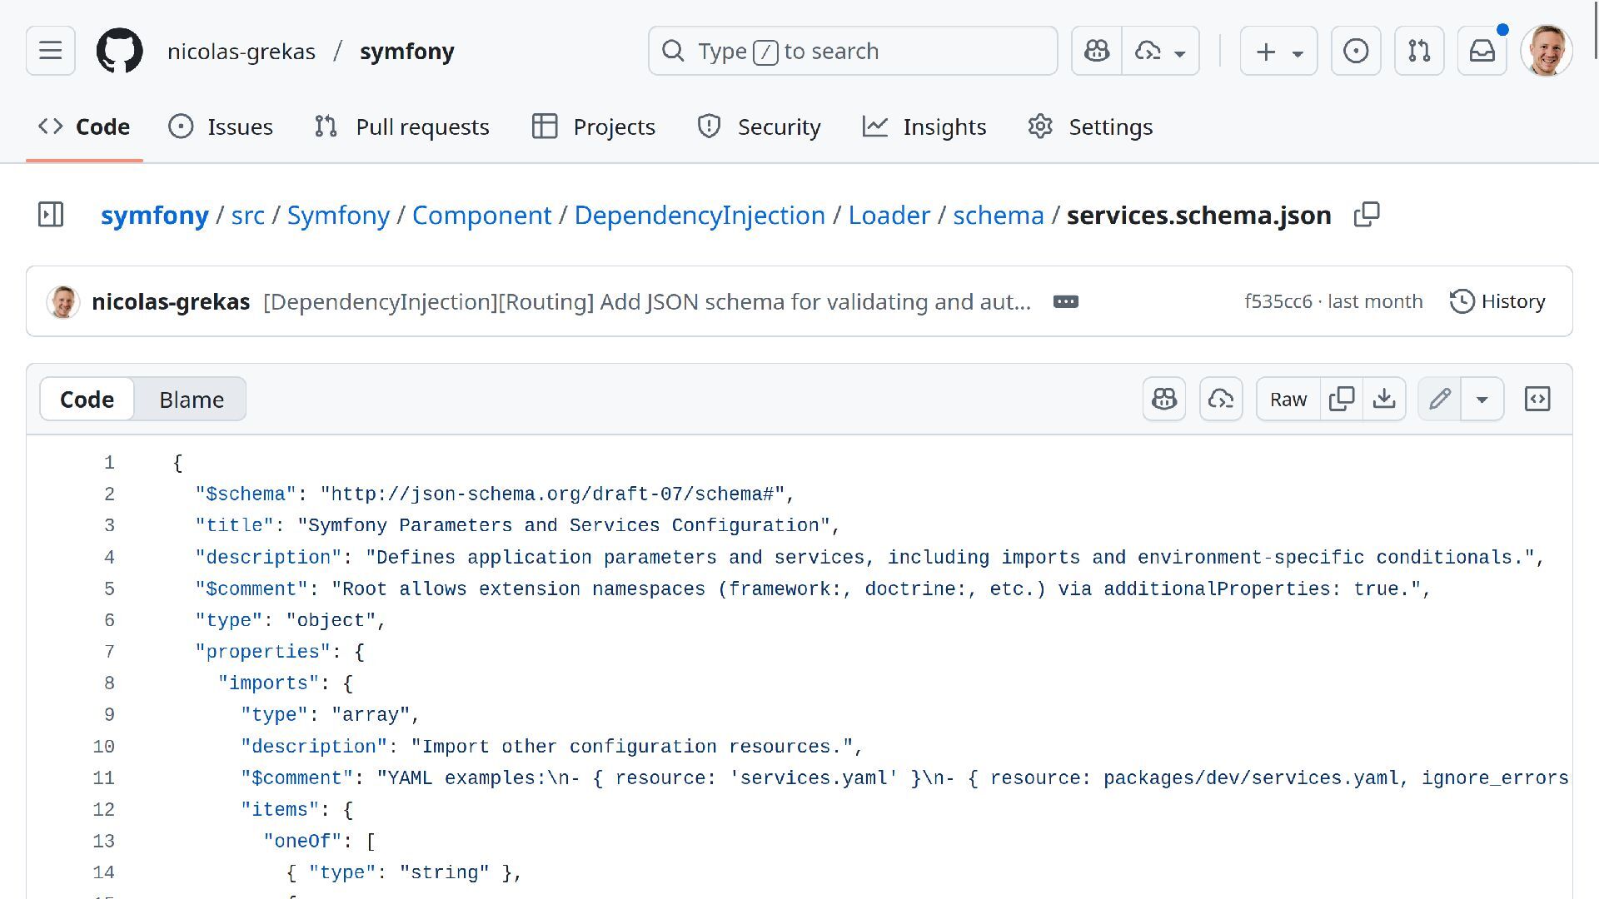
Task: Copy the file path to clipboard
Action: (1366, 215)
